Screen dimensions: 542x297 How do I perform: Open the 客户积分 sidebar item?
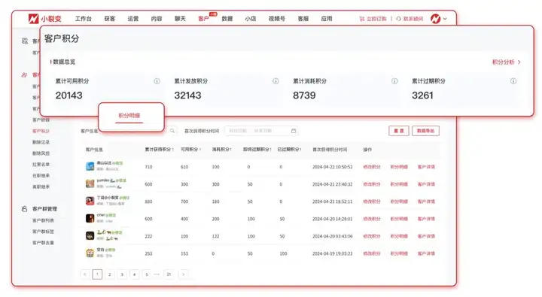point(41,131)
